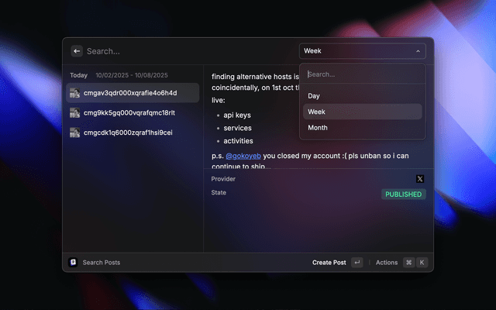
Task: Click the PUBLISHED state badge
Action: click(x=404, y=195)
